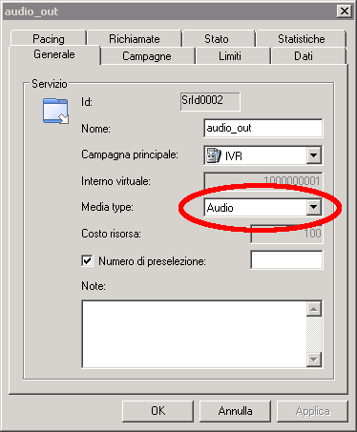Switch to the Campagne tab

coord(147,56)
